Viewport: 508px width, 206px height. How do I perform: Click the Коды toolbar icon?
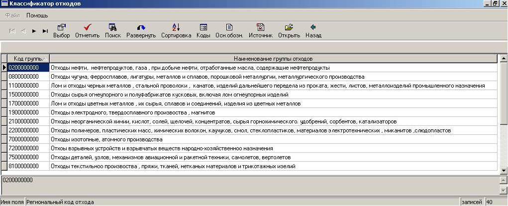203,27
